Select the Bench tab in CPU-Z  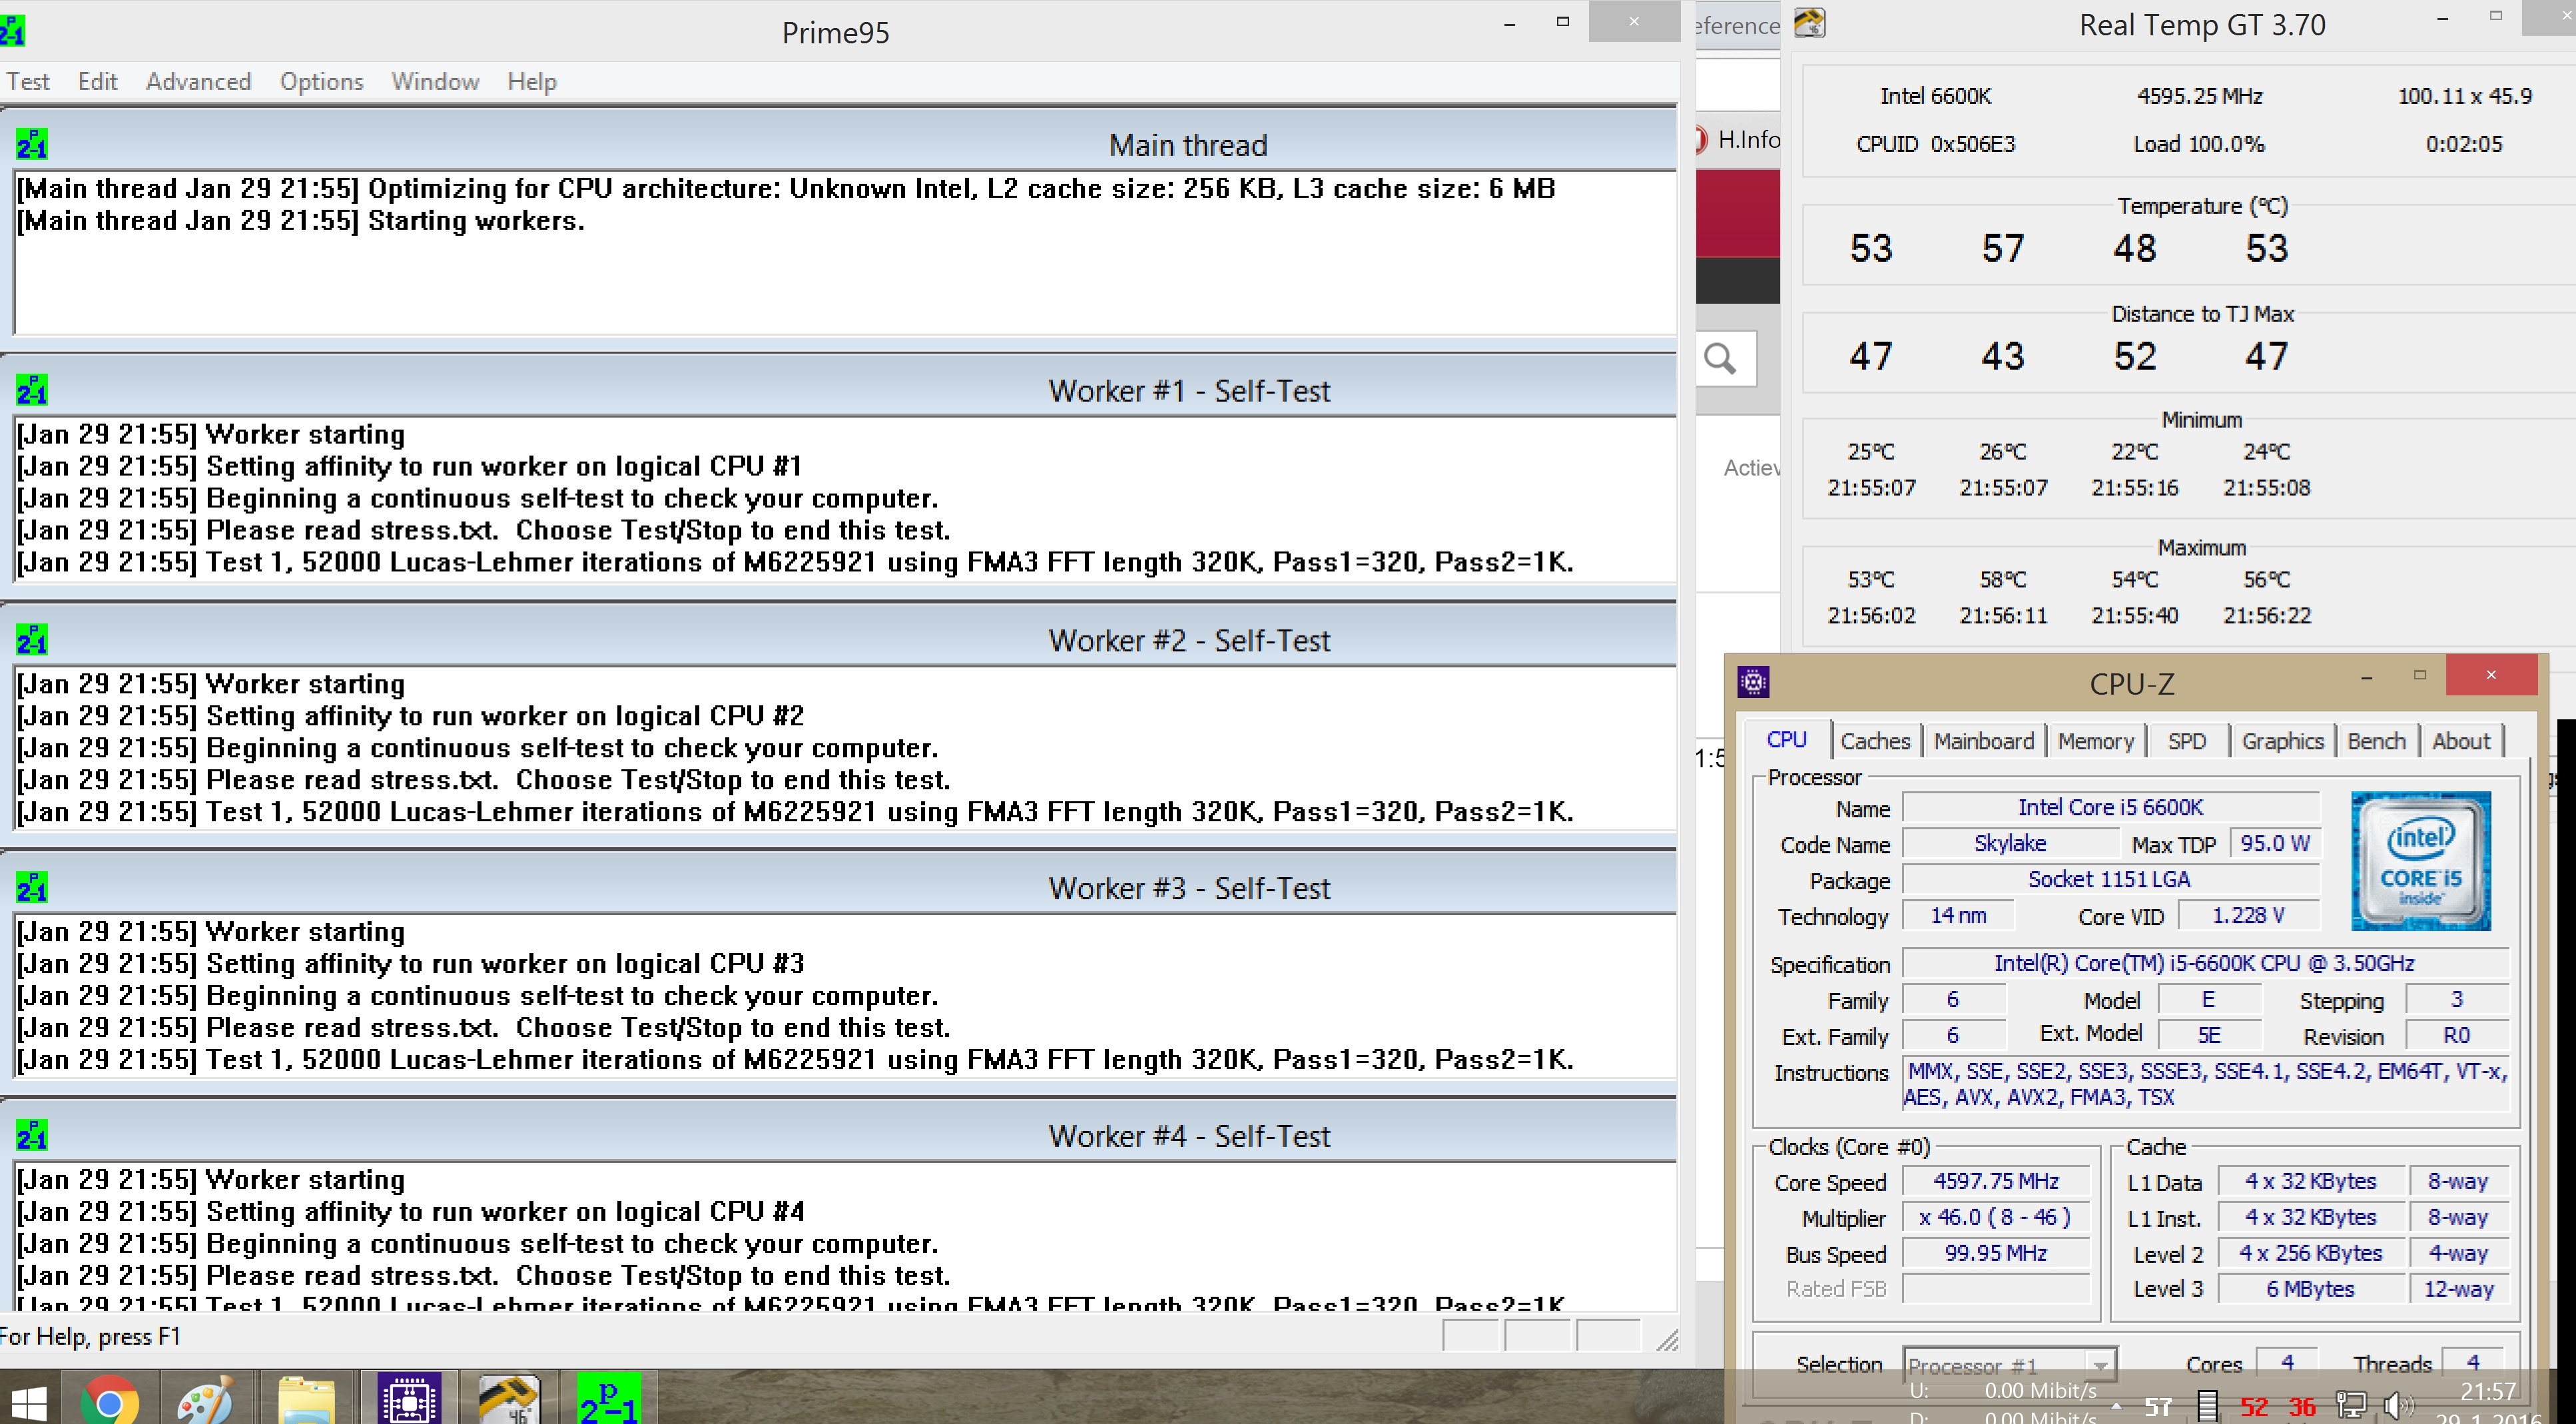2375,741
